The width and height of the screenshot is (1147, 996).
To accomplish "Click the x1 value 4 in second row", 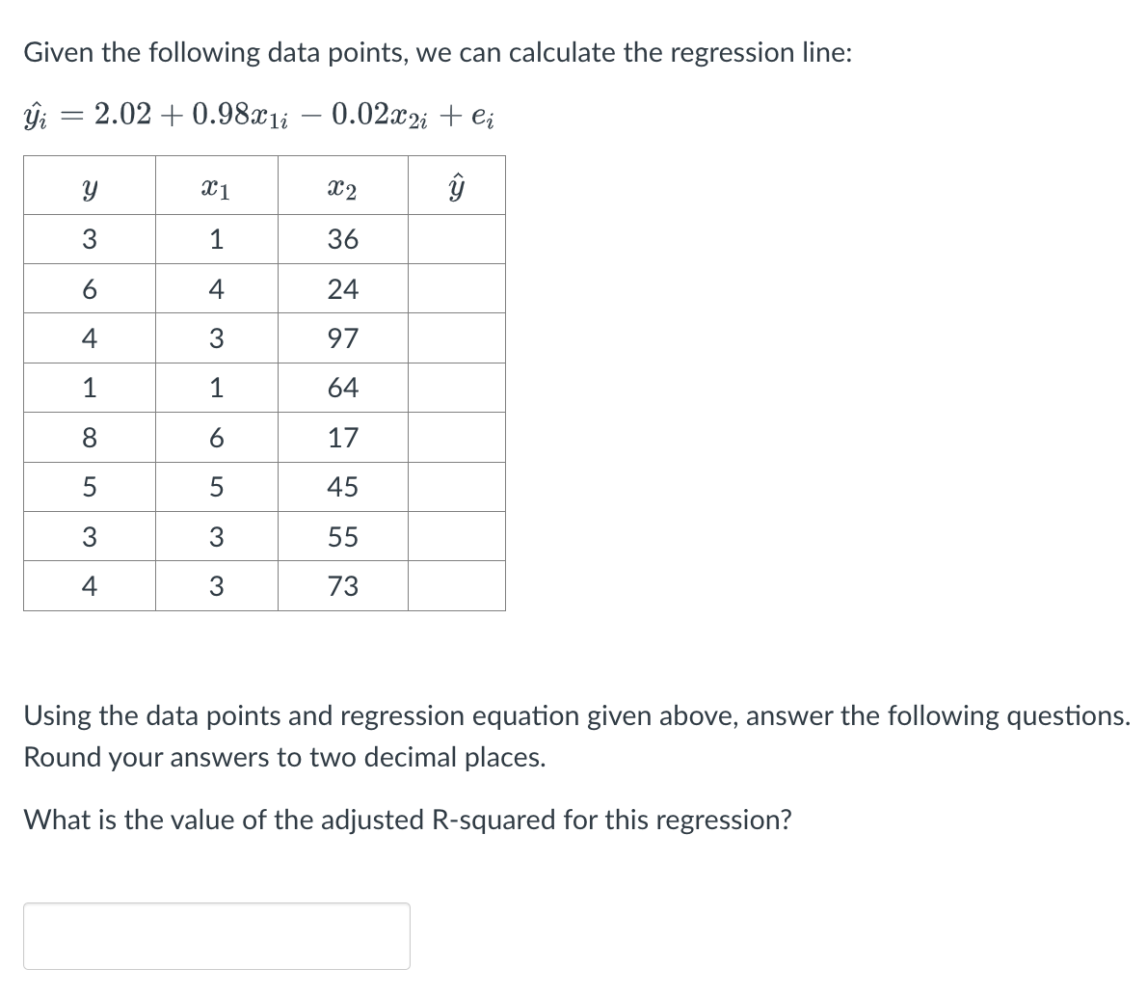I will pos(216,287).
